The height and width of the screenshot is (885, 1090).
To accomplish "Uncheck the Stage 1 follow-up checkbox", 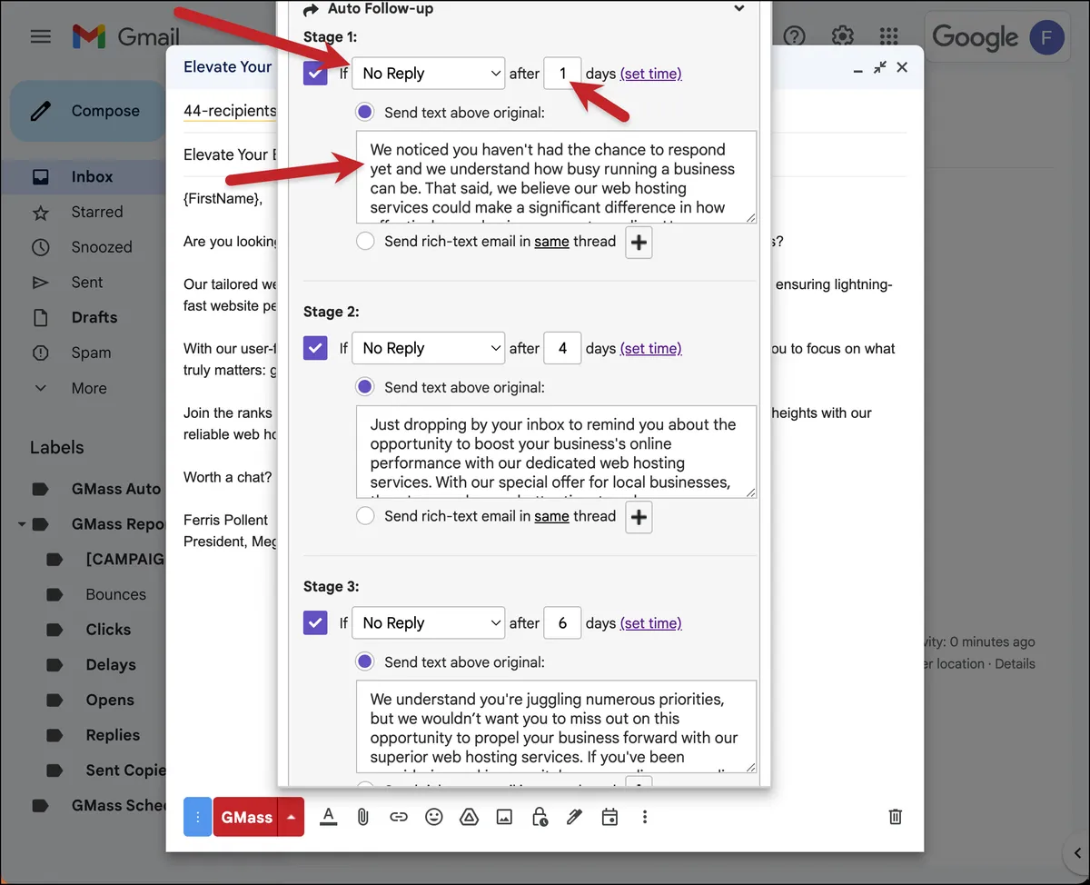I will [315, 74].
